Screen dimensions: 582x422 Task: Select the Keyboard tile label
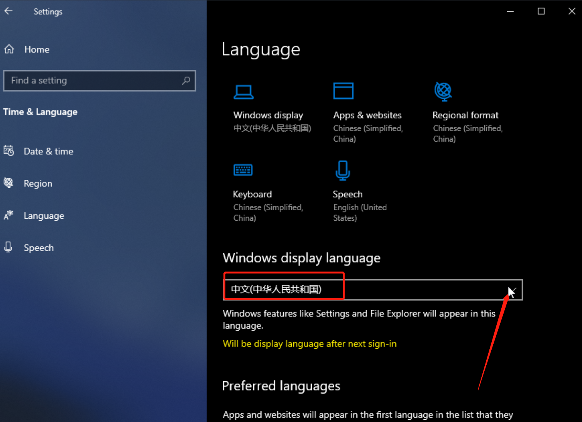point(252,194)
